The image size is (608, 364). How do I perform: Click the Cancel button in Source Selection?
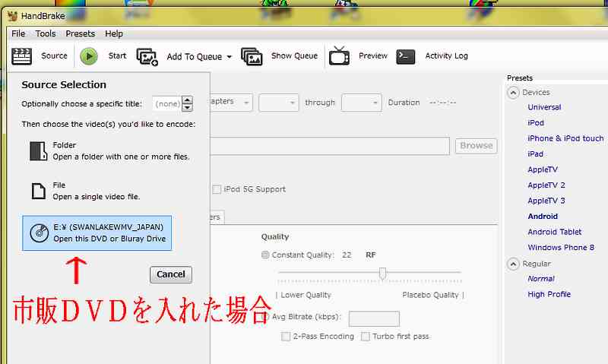point(171,274)
